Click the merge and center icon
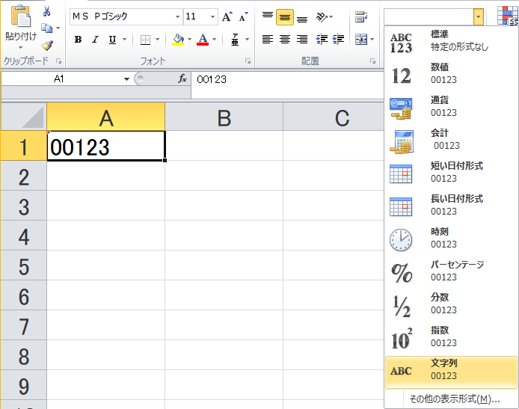Viewport: 519px width, 409px height. (361, 40)
